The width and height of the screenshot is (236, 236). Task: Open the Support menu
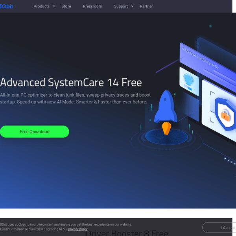coord(121,6)
